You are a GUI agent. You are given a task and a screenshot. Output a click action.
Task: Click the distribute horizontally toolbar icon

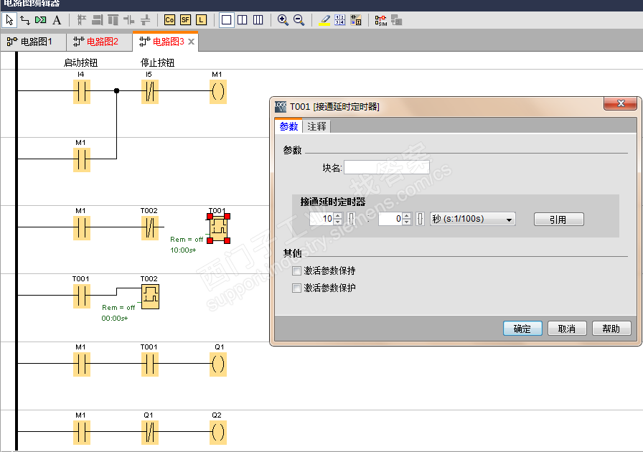click(x=129, y=19)
